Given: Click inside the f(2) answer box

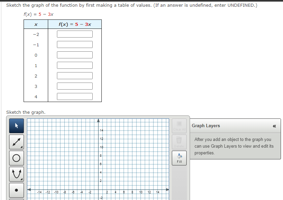Looking at the screenshot, I should coord(75,76).
